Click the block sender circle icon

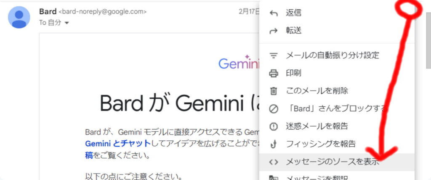274,109
